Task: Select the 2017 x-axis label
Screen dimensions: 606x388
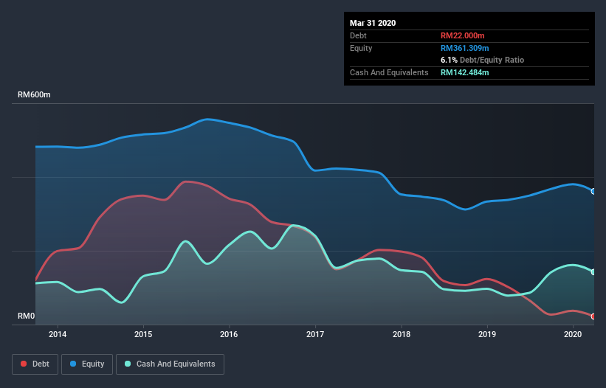Action: point(315,334)
